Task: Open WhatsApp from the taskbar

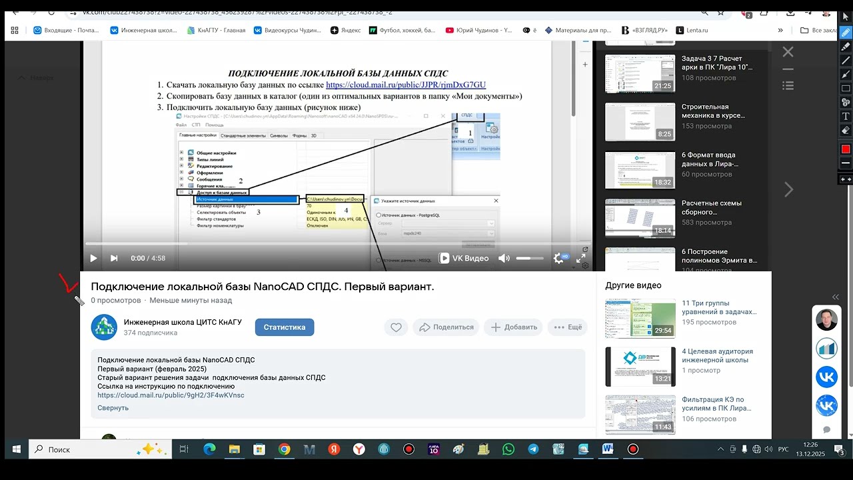Action: pos(508,449)
